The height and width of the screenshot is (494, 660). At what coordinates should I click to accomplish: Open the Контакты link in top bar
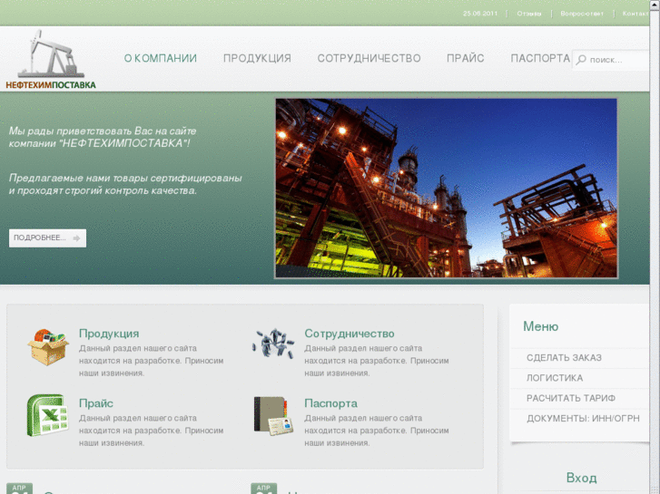pos(635,14)
